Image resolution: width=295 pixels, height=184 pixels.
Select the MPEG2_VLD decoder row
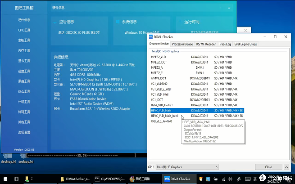(x=197, y=57)
